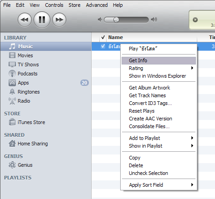The height and width of the screenshot is (199, 215).
Task: Click the Podcasts icon
Action: click(12, 74)
